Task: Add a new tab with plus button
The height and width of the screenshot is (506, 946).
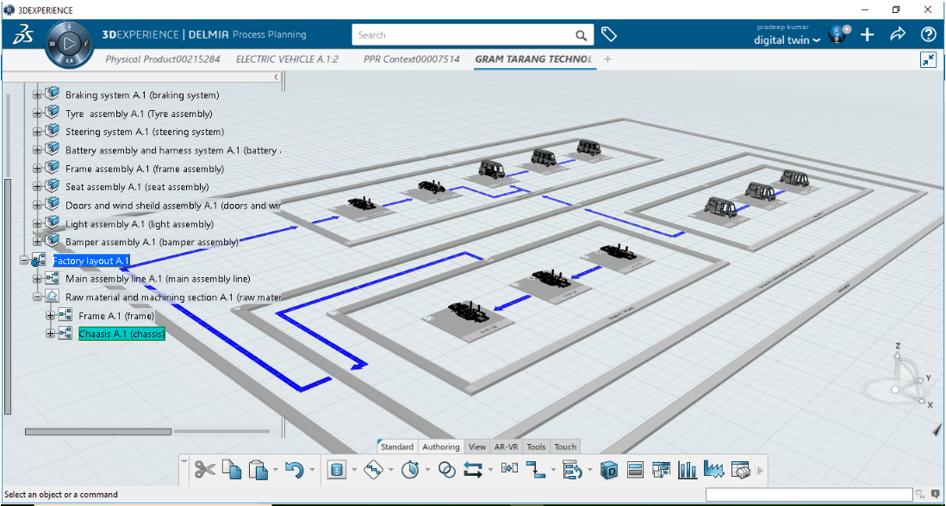Action: pos(607,59)
